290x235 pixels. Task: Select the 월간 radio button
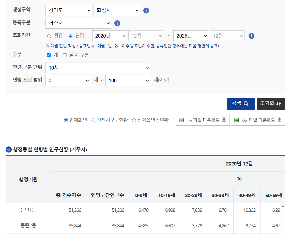[x=49, y=36]
